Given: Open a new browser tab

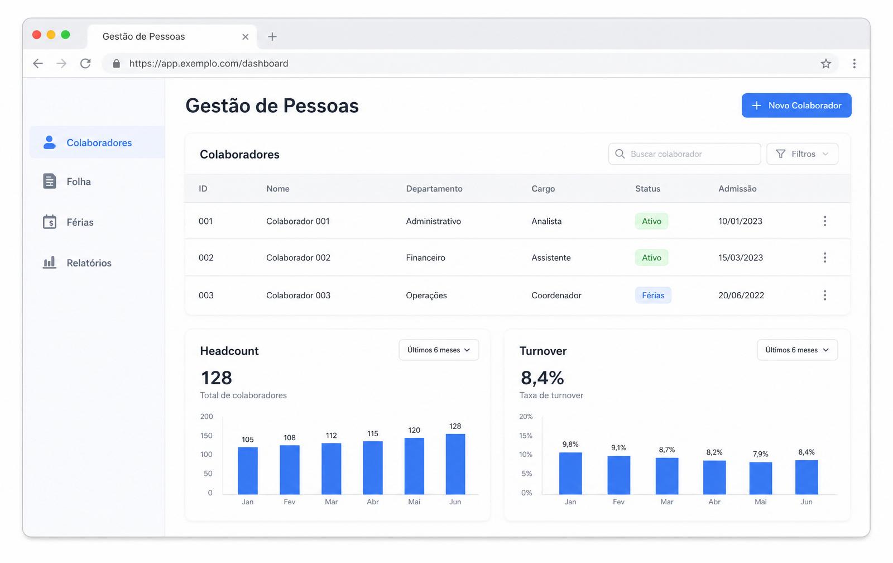Looking at the screenshot, I should (272, 37).
